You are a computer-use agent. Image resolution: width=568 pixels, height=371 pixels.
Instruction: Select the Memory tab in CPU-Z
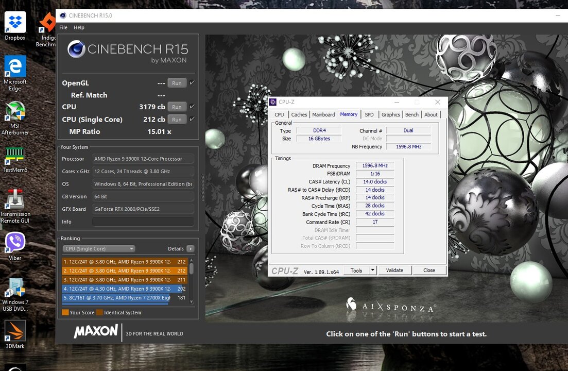(x=349, y=114)
